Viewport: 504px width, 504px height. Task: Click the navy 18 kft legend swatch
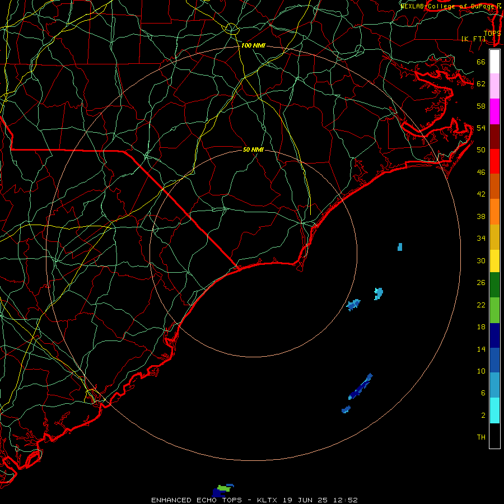pos(494,335)
